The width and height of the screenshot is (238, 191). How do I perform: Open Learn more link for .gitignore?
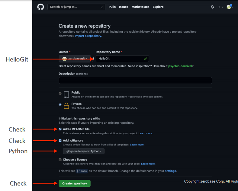pyautogui.click(x=137, y=145)
